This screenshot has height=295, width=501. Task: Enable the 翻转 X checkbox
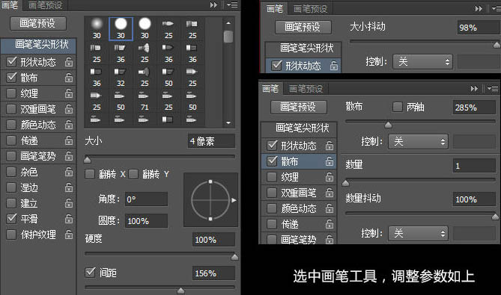click(90, 174)
